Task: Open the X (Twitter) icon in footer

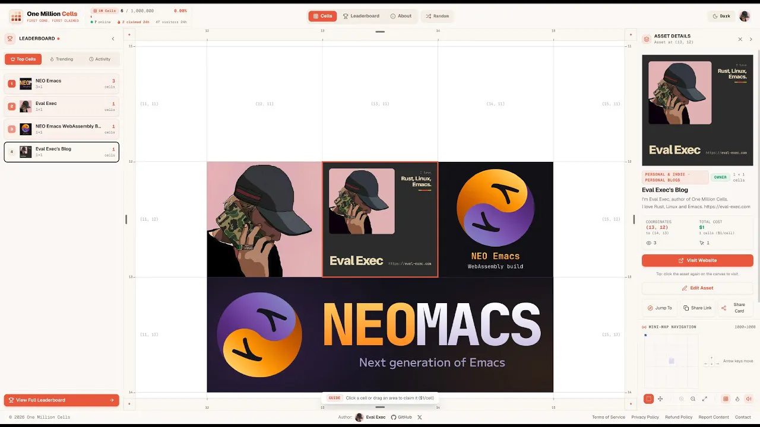Action: [x=419, y=417]
